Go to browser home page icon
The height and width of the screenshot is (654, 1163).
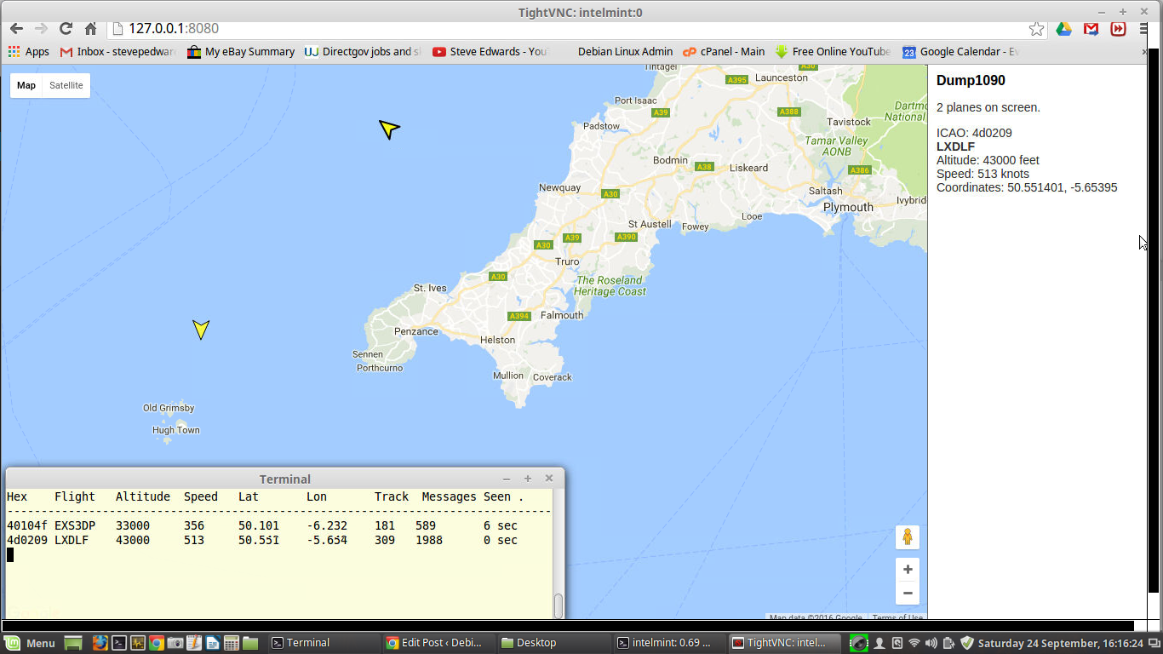[91, 29]
